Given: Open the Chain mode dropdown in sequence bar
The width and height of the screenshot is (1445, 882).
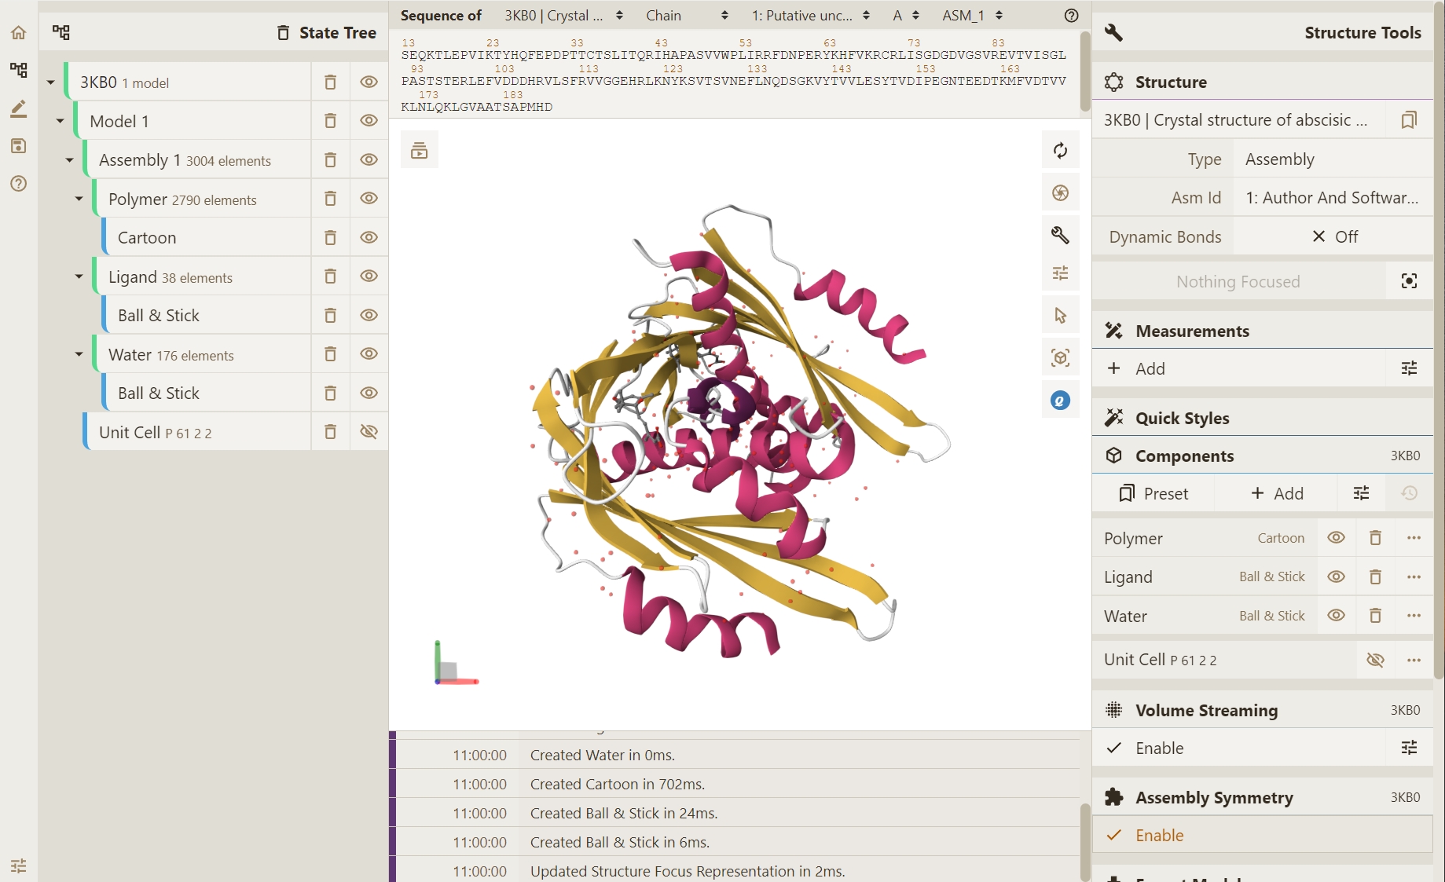Looking at the screenshot, I should coord(686,16).
